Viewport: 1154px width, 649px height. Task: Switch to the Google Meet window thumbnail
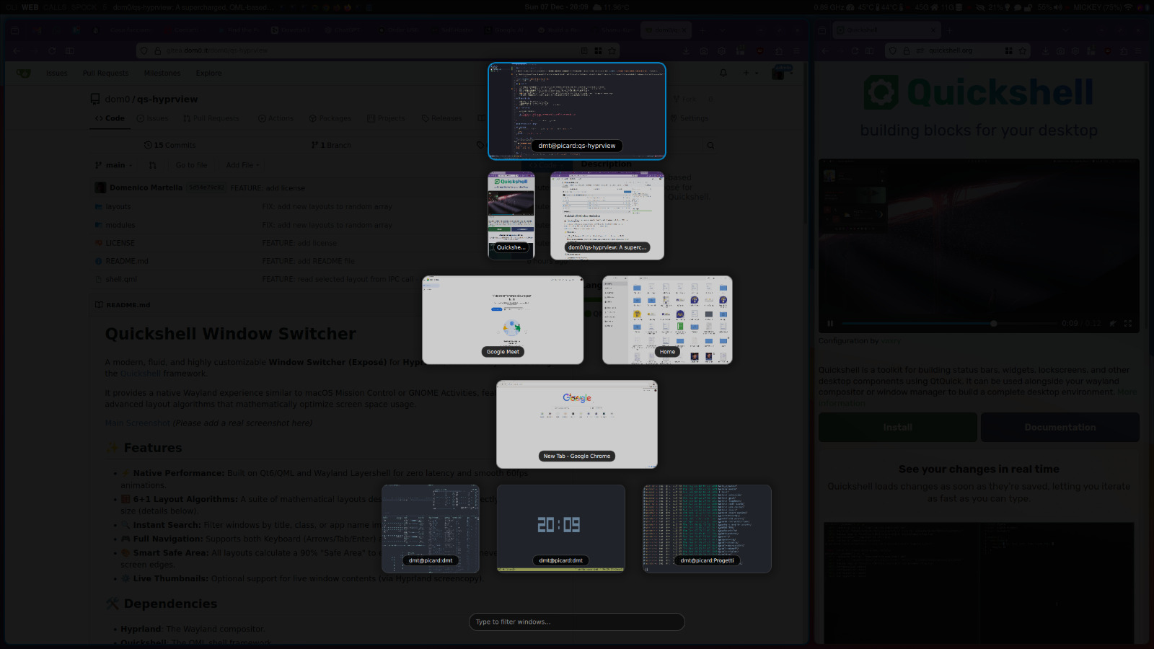tap(503, 320)
